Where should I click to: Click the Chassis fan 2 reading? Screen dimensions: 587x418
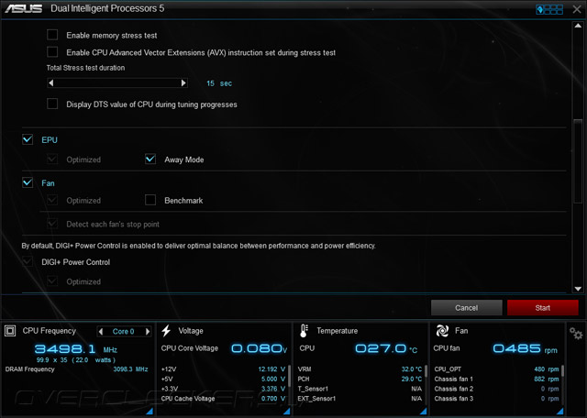click(549, 389)
